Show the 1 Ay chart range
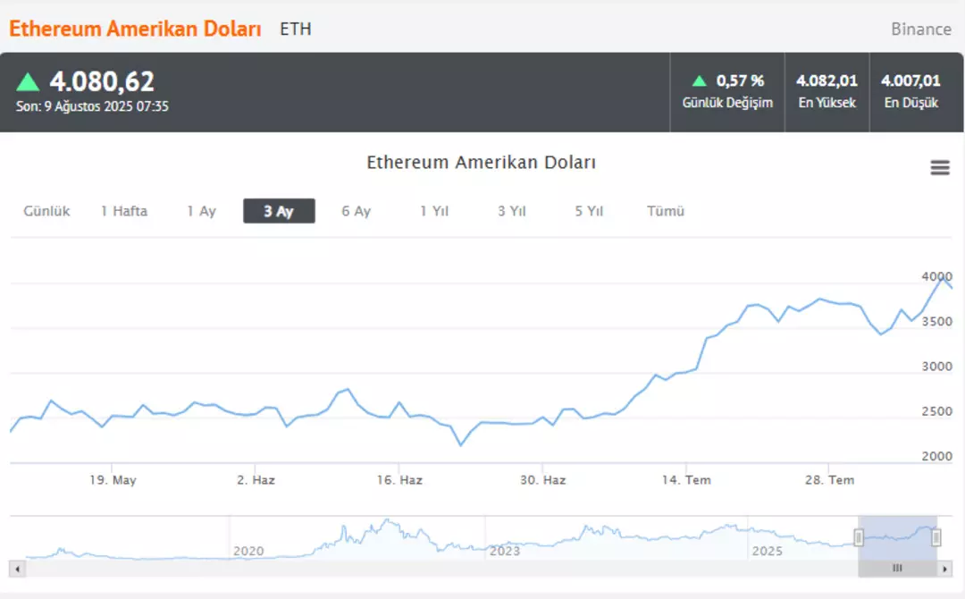This screenshot has width=965, height=599. click(x=201, y=211)
